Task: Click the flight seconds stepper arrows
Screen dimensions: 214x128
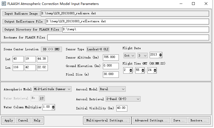Action: point(155,70)
